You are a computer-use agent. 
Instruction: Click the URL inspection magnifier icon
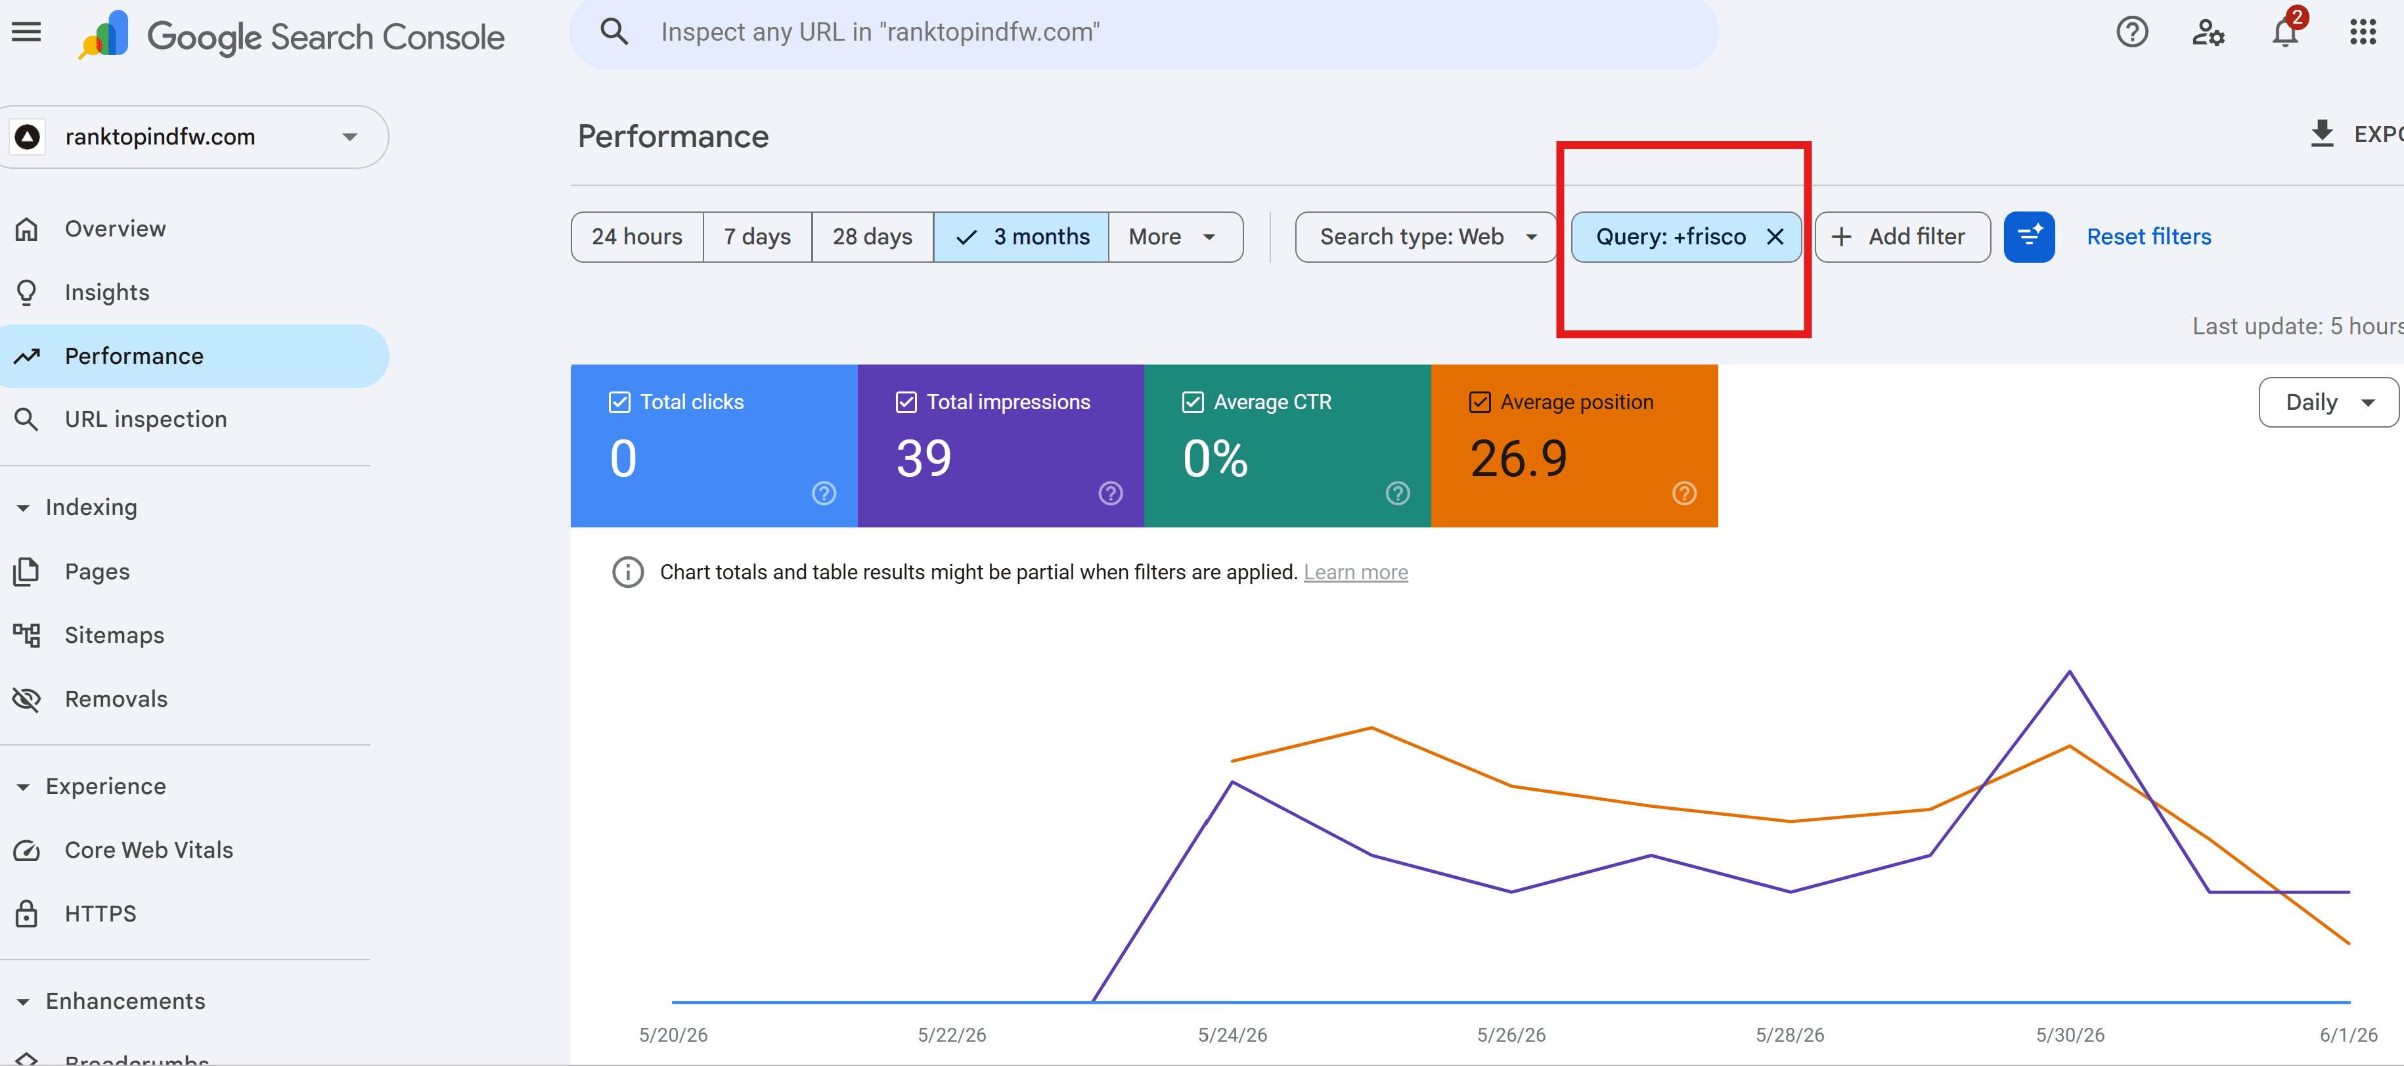coord(26,419)
